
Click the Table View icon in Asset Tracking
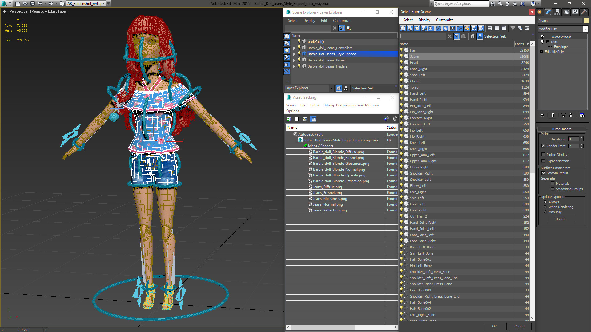(x=313, y=119)
